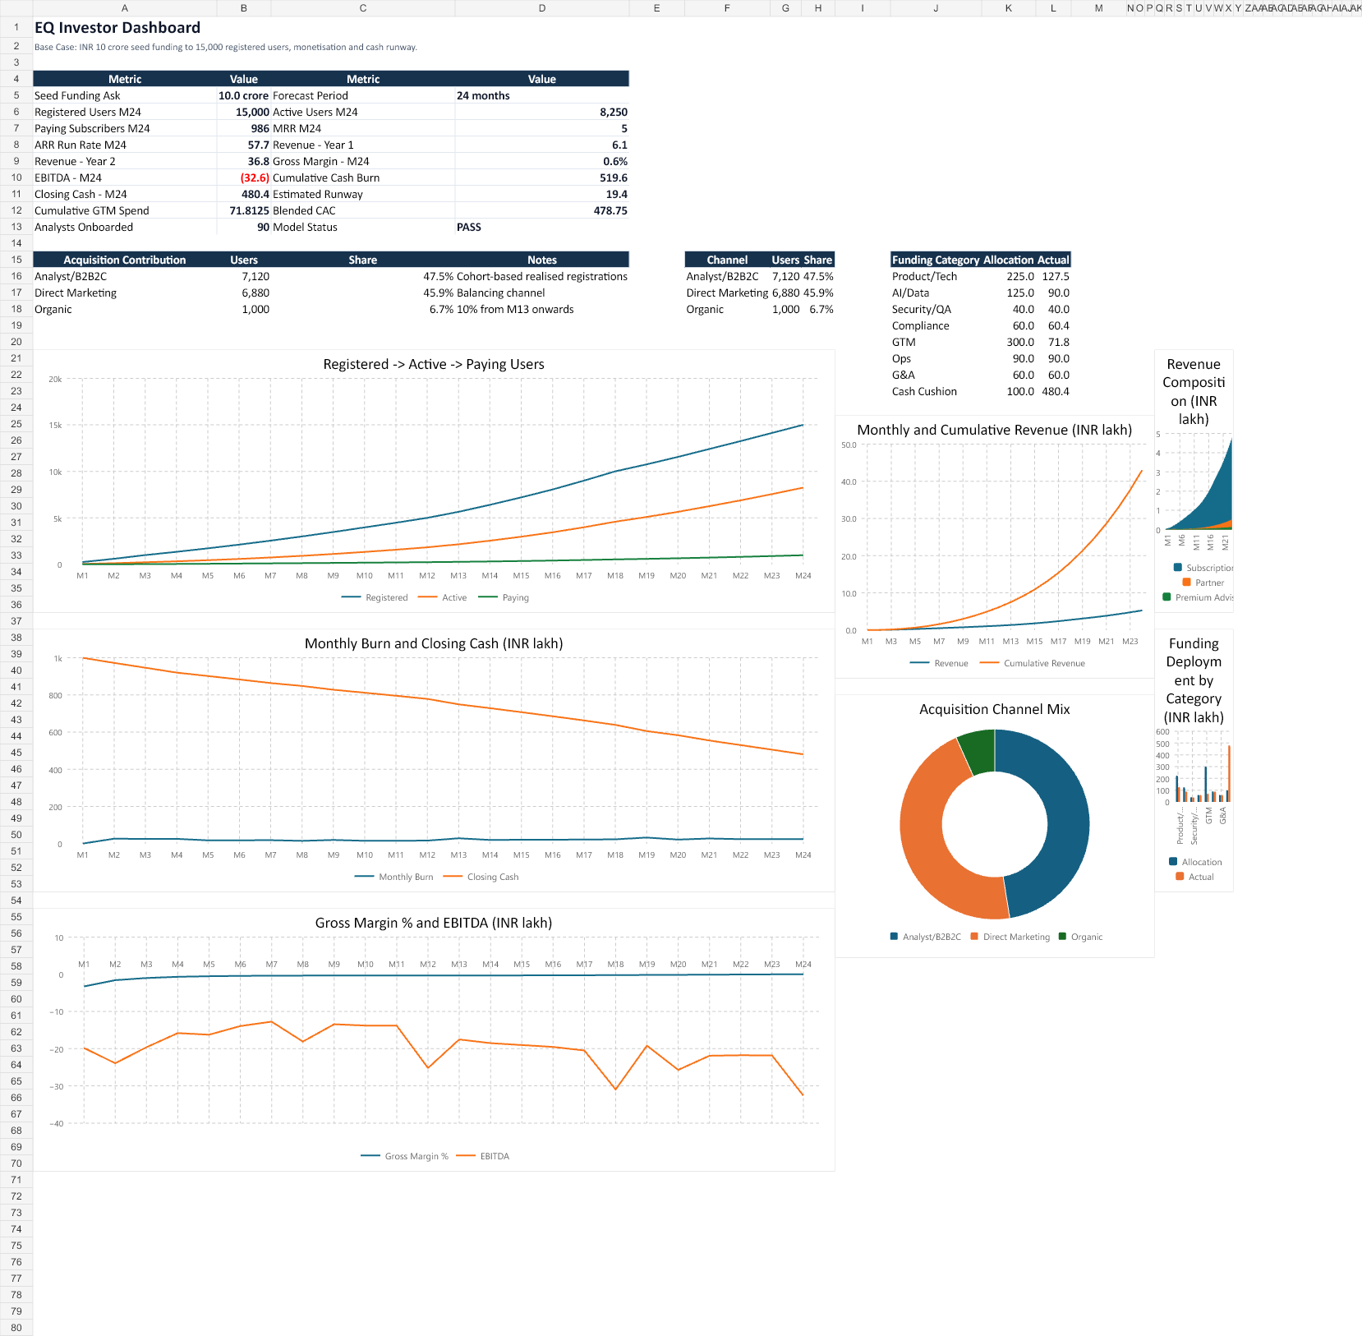1362x1336 pixels.
Task: Select row header 10
Action: (16, 177)
